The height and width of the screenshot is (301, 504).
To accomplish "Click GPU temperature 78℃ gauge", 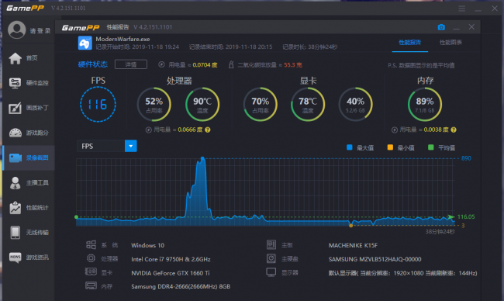I will (x=308, y=105).
